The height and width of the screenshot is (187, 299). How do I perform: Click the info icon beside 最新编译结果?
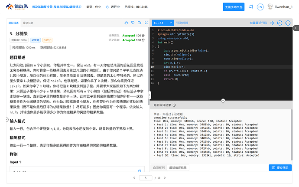[174, 105]
